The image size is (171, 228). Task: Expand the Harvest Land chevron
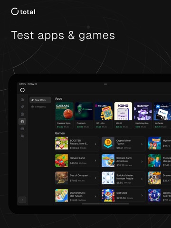95,161
